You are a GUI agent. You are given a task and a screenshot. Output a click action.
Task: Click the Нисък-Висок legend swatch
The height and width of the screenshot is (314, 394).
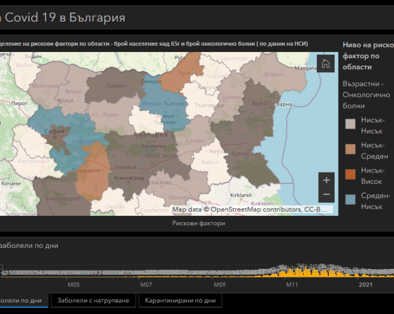pos(350,174)
